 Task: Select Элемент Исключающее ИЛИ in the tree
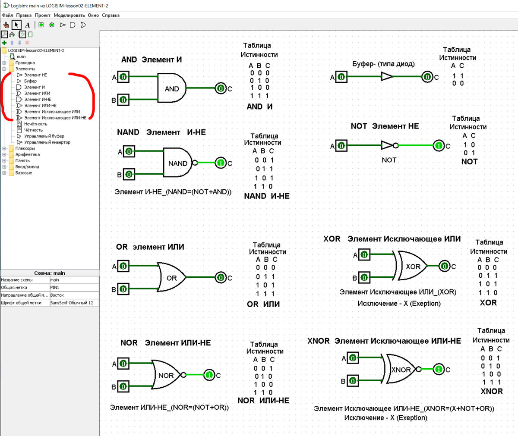48,112
